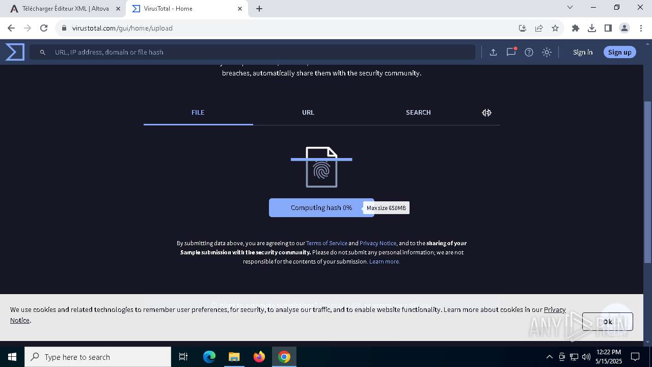Image resolution: width=652 pixels, height=367 pixels.
Task: Click the Computing hash progress button
Action: pos(321,208)
